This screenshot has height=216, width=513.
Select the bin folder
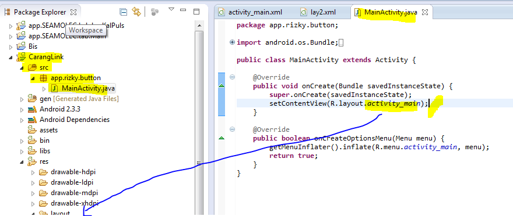(44, 141)
